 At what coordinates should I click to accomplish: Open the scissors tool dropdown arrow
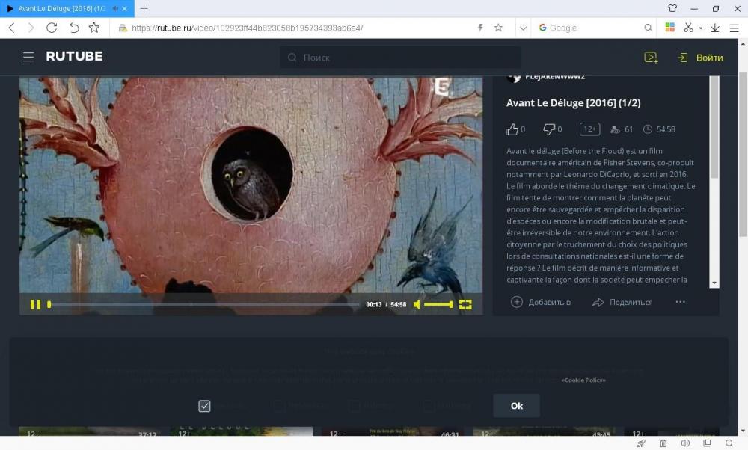[x=701, y=28]
